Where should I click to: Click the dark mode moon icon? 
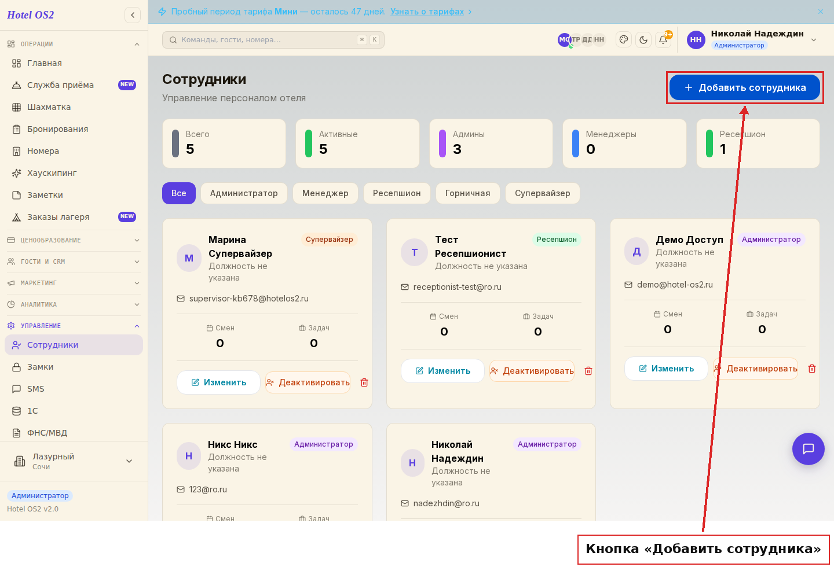tap(643, 39)
